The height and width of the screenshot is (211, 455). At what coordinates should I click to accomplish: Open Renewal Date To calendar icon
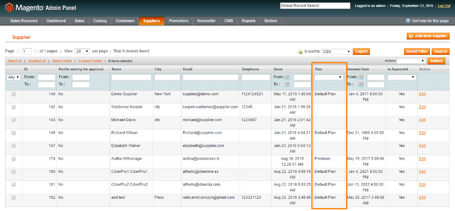pos(361,84)
